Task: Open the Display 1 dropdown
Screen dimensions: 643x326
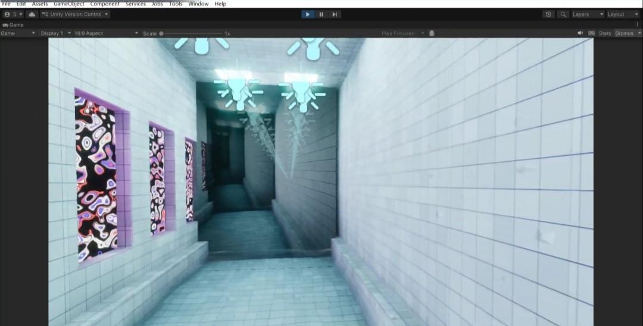Action: point(55,33)
